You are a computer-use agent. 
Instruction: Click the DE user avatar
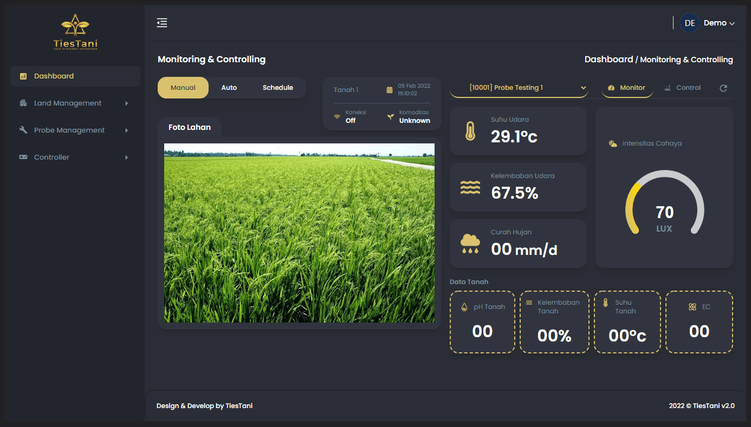[x=689, y=23]
